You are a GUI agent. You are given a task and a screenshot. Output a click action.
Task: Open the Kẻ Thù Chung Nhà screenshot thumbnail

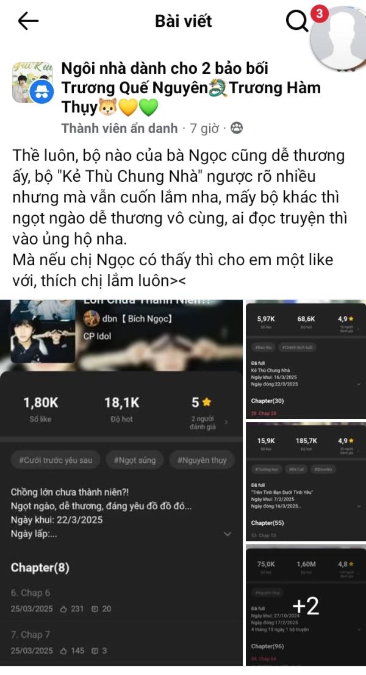point(306,360)
